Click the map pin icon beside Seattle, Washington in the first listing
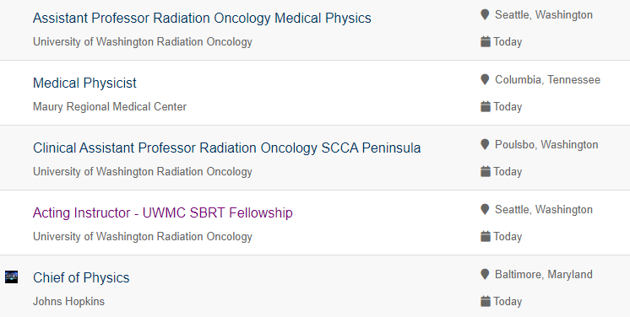 pyautogui.click(x=485, y=15)
